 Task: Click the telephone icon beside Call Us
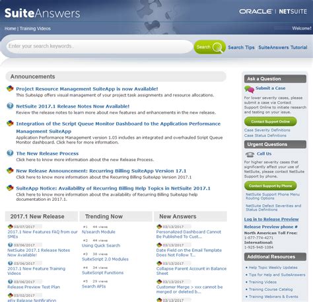(250, 154)
